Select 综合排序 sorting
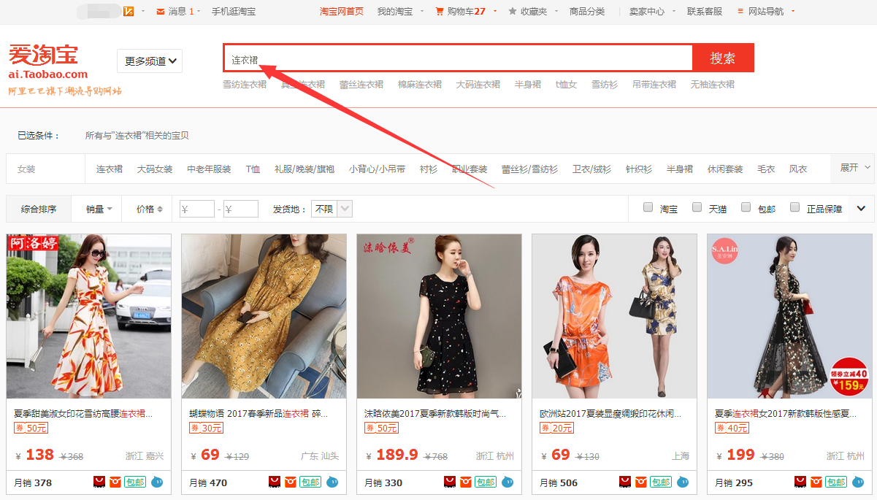 (39, 209)
